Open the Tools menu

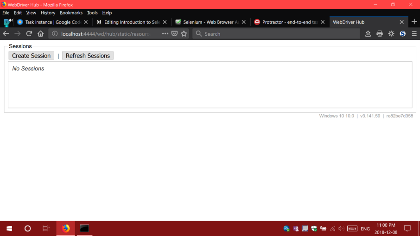[92, 13]
